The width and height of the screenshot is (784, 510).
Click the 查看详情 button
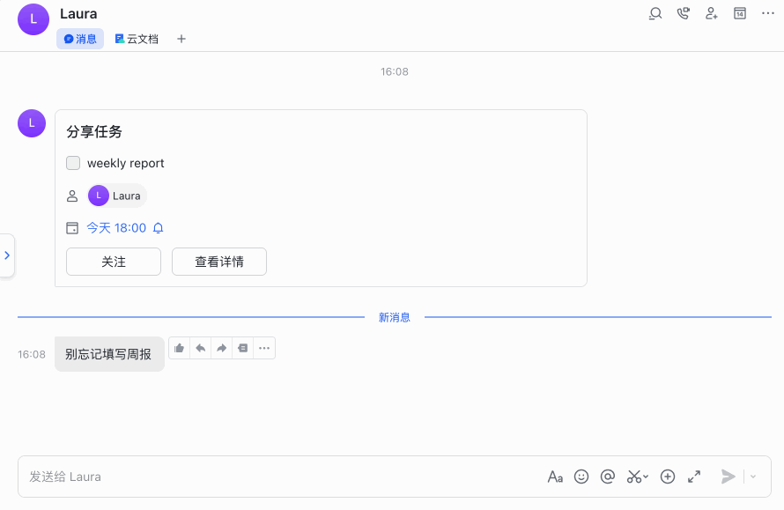[219, 262]
